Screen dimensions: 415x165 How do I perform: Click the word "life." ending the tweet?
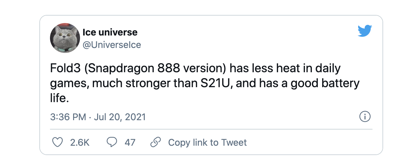point(59,99)
